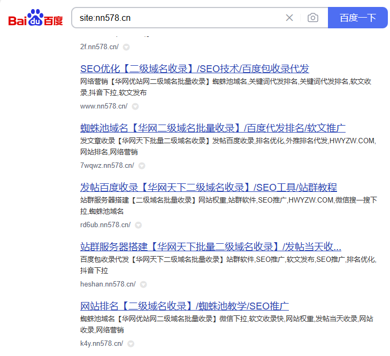The height and width of the screenshot is (356, 390).
Task: Click the URL text 7wqwz.nn578.cn/
Action: (x=107, y=165)
